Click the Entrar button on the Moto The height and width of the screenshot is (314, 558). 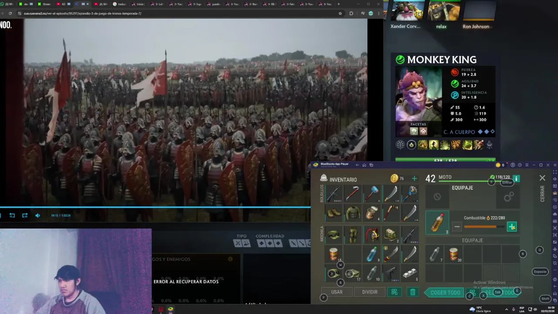point(507,183)
